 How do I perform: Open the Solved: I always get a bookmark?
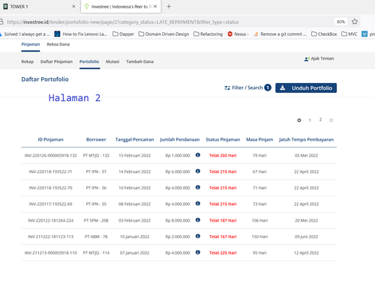point(25,34)
